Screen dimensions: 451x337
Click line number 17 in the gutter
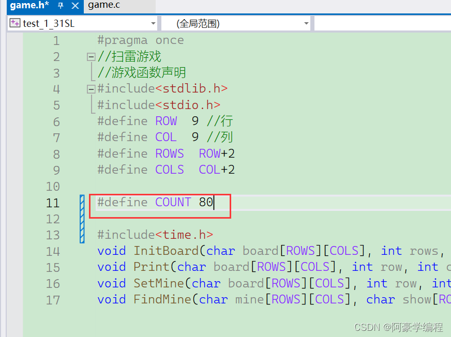(53, 300)
